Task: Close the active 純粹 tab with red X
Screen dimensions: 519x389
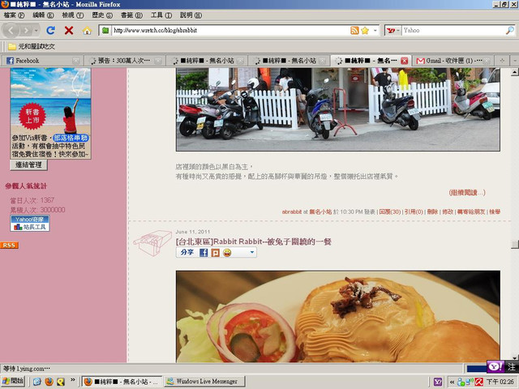Action: [404, 61]
